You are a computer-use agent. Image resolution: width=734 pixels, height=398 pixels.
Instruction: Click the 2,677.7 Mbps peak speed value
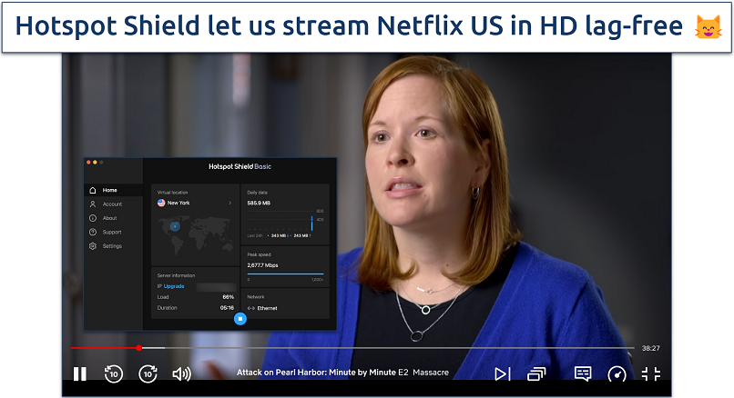pos(262,265)
